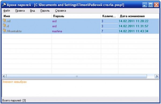Open the Вид menu
This screenshot has height=104, width=161.
pos(32,11)
